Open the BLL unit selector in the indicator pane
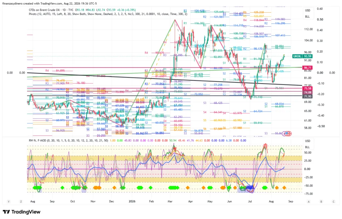The image size is (342, 219). 307,147
